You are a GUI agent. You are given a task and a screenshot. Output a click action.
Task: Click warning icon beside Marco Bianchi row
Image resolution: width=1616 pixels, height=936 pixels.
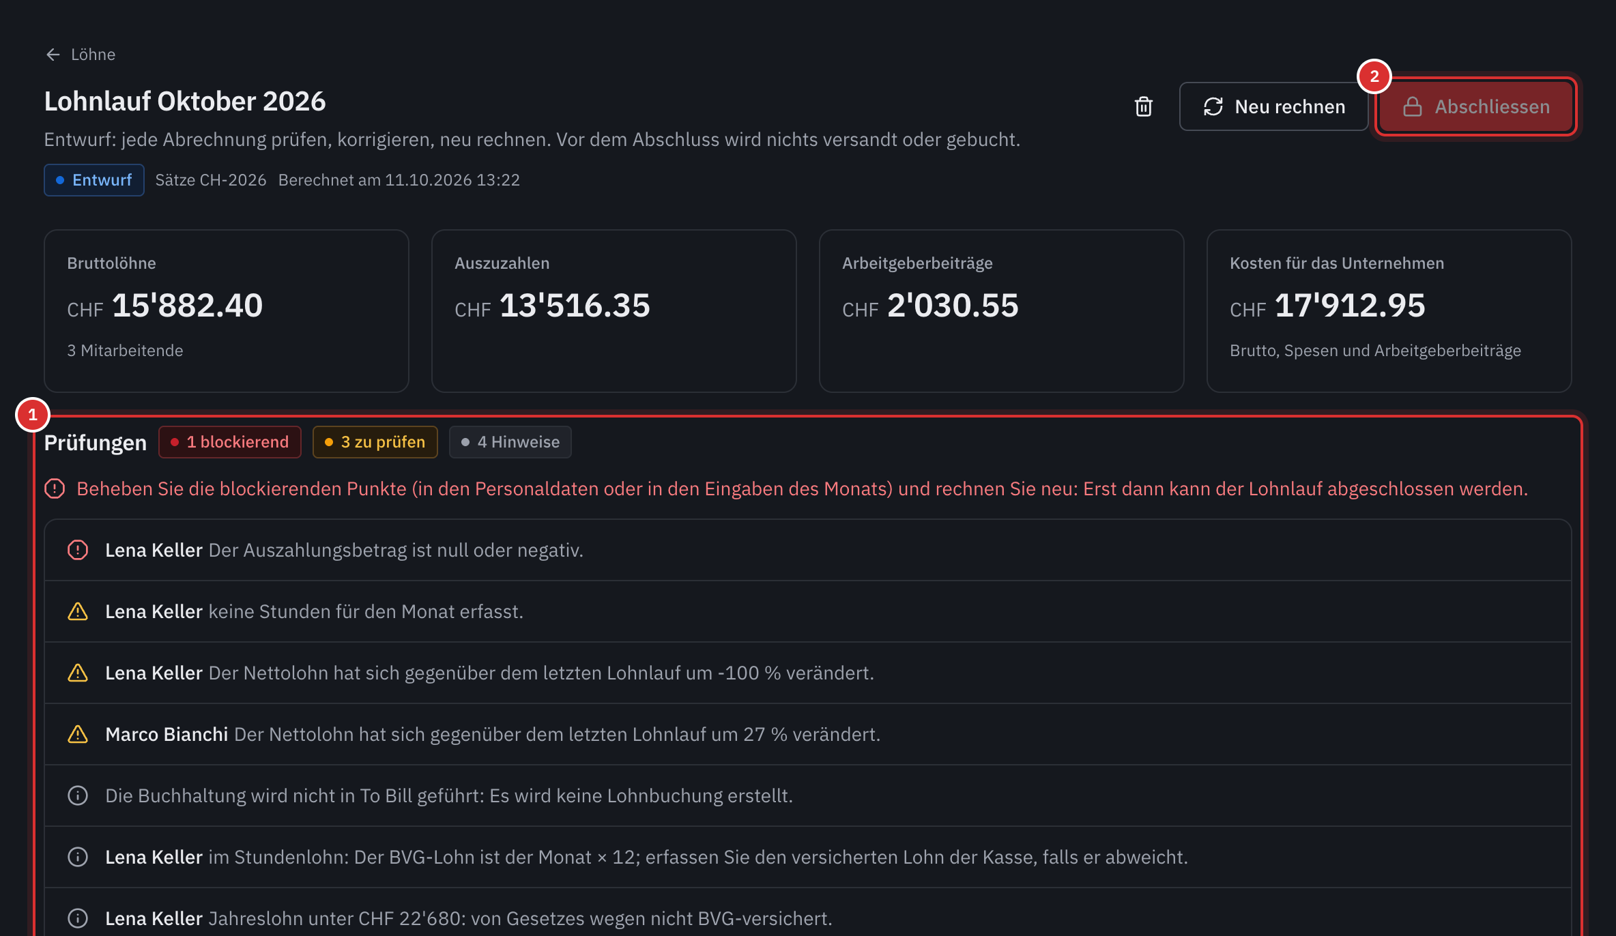click(x=78, y=734)
